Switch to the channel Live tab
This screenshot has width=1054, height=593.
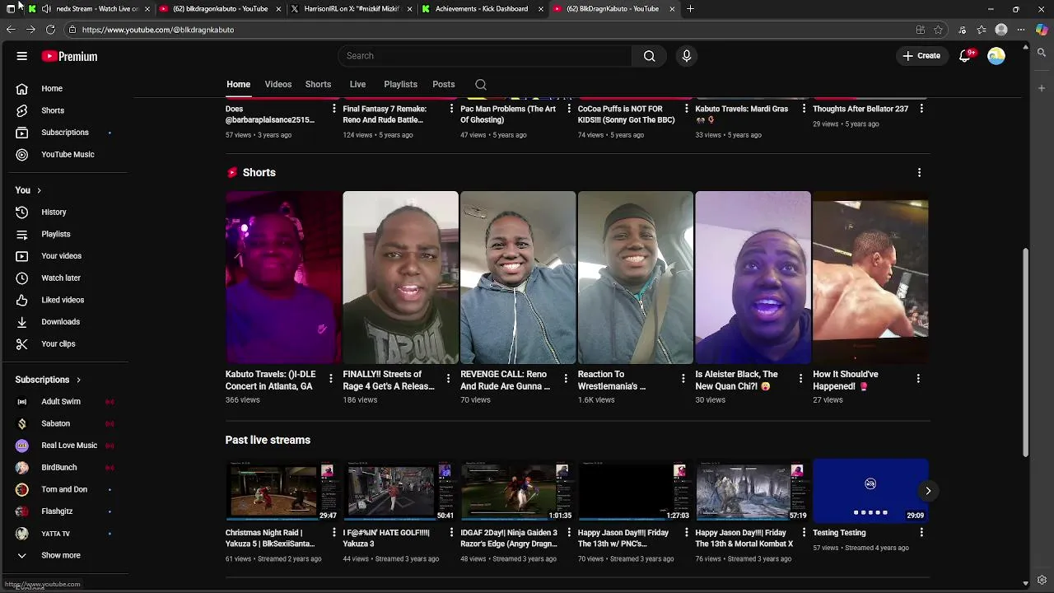pyautogui.click(x=357, y=84)
